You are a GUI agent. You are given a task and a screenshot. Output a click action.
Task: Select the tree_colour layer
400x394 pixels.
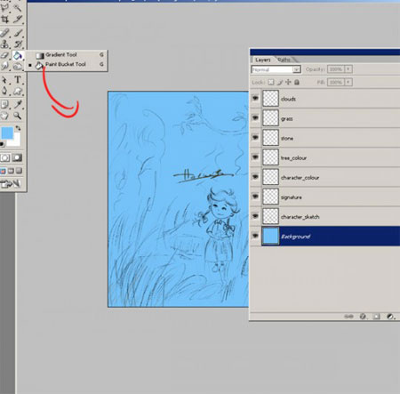[x=325, y=157]
